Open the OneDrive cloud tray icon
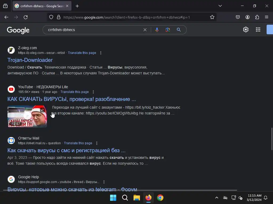The width and height of the screenshot is (273, 204). [x=225, y=198]
